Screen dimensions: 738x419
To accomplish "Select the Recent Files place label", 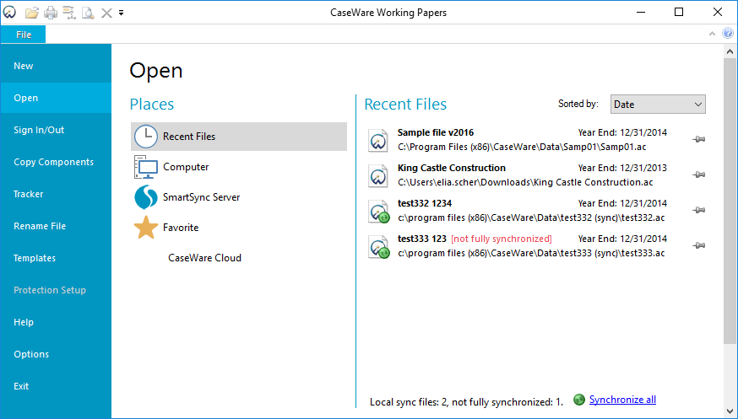I will (189, 137).
